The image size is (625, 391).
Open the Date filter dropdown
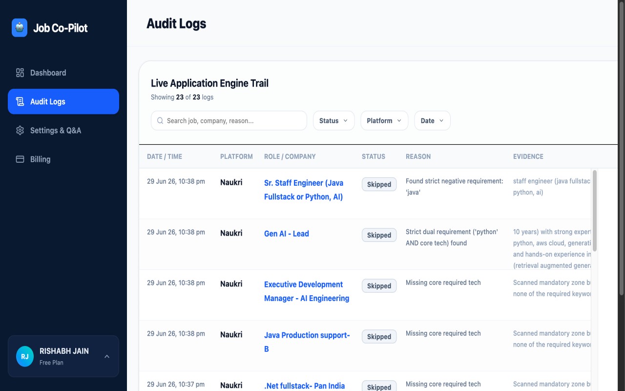coord(432,121)
